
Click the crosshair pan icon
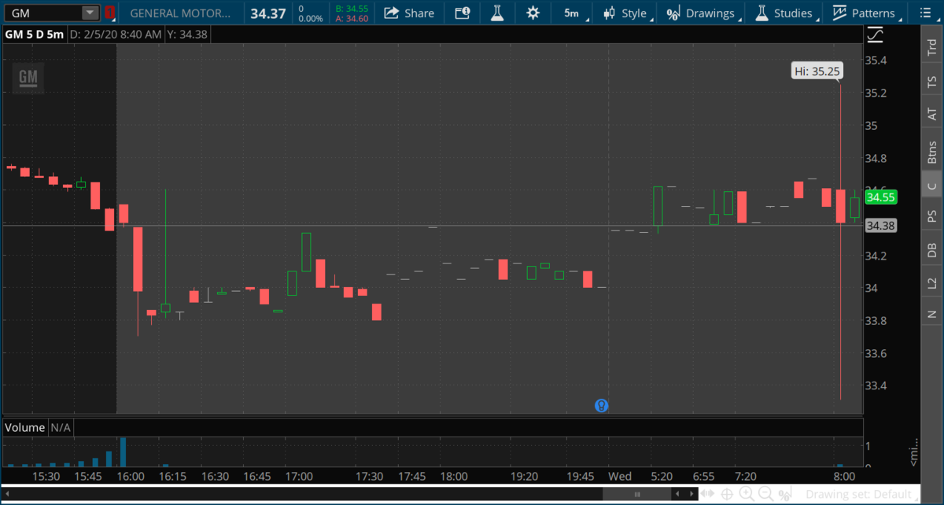728,494
